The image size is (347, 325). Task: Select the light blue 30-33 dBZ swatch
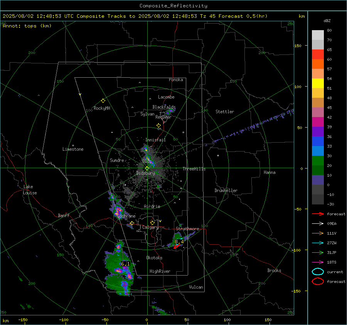[x=318, y=151]
